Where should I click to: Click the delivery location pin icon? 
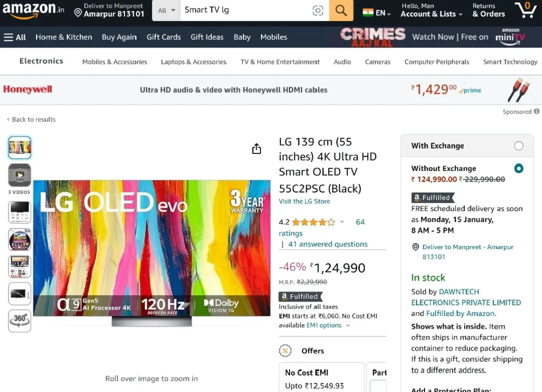pos(78,13)
